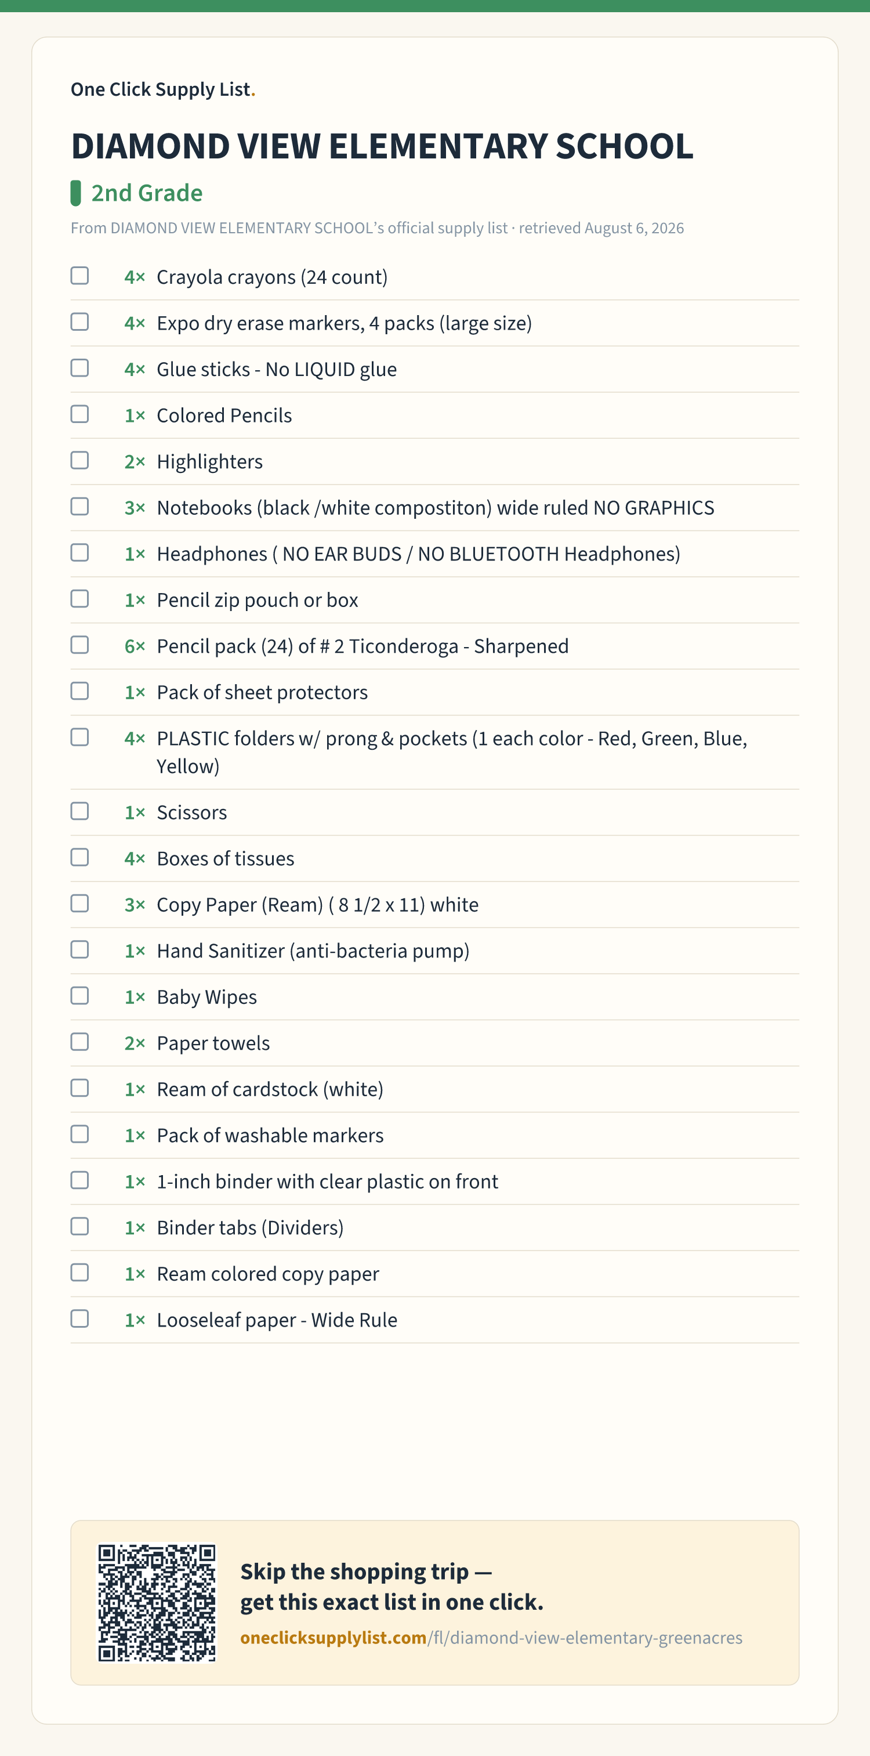
Task: Check the PLASTIC folders checkbox
Action: tap(79, 737)
